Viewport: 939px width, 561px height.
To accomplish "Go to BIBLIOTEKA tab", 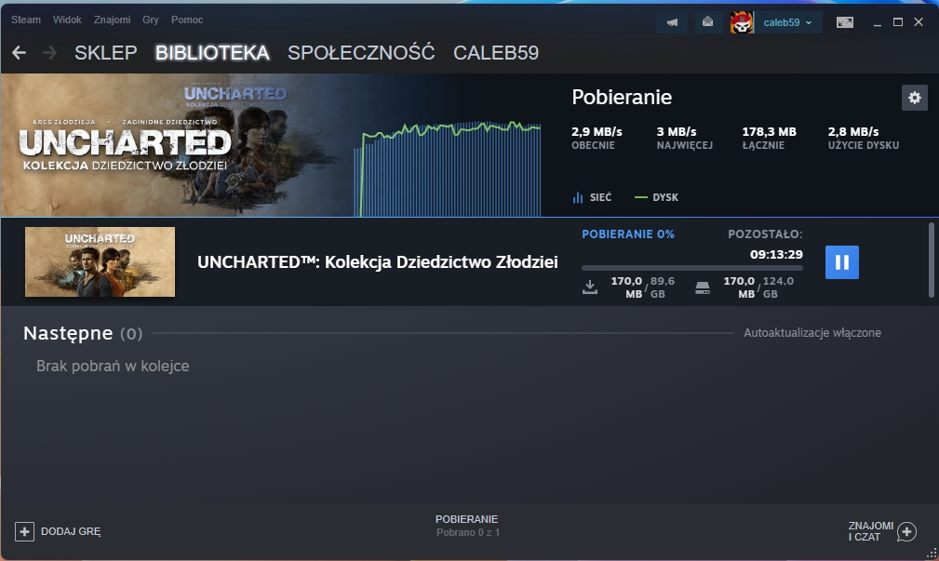I will 212,53.
